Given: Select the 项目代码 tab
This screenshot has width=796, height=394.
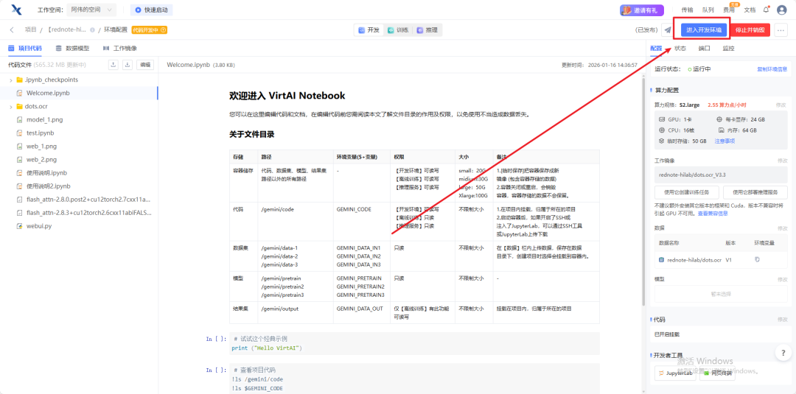Looking at the screenshot, I should [25, 48].
